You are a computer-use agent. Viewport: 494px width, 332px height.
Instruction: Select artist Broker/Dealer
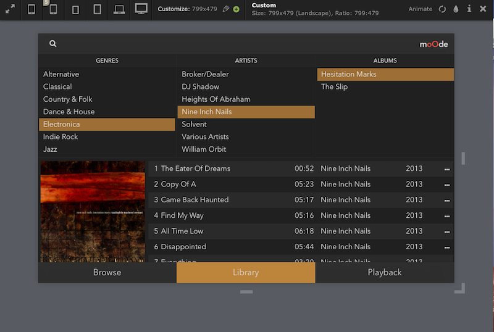pos(246,74)
